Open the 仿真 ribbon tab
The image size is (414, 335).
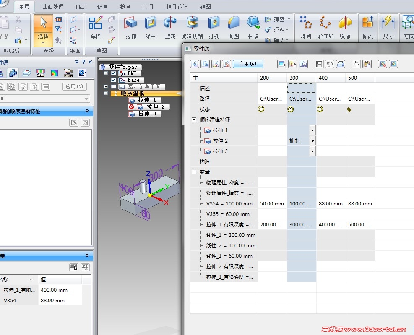[102, 7]
